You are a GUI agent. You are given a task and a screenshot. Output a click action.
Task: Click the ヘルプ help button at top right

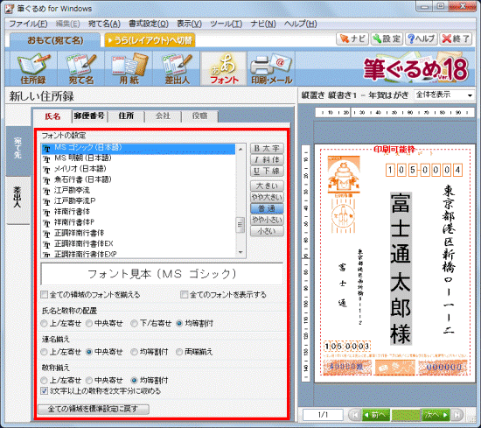[x=422, y=39]
